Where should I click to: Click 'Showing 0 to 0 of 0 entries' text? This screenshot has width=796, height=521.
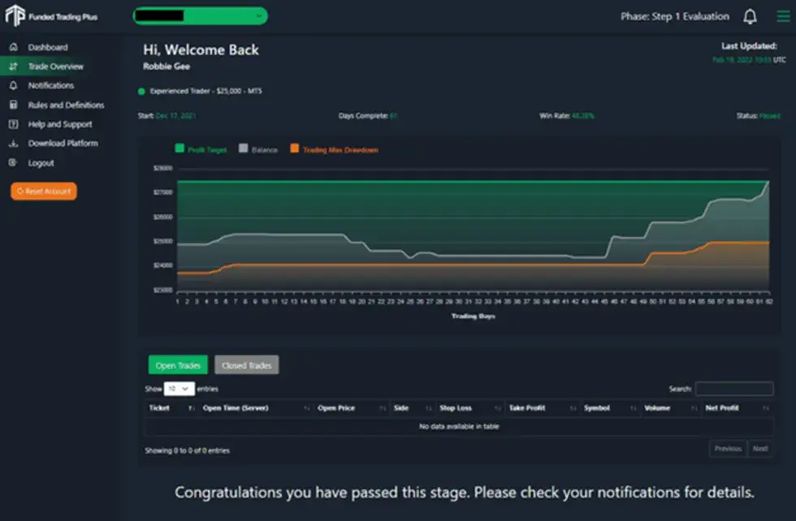[x=187, y=450]
